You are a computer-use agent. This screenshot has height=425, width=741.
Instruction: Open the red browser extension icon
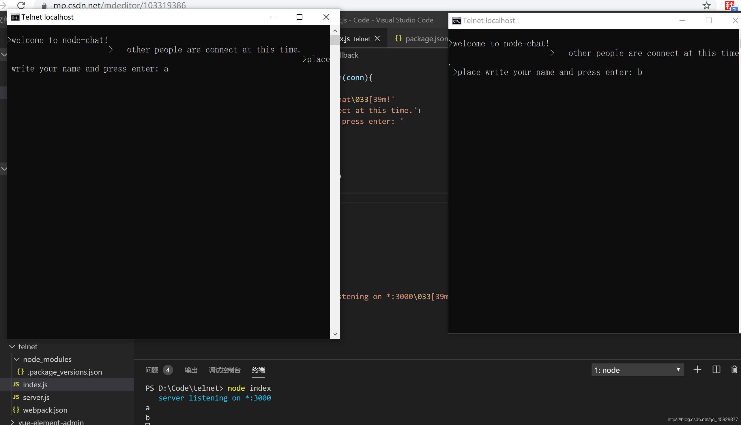(x=730, y=5)
